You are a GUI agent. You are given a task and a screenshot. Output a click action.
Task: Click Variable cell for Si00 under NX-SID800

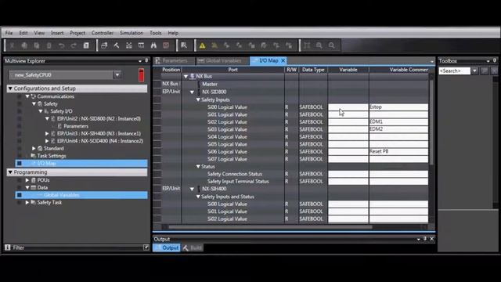pos(348,107)
